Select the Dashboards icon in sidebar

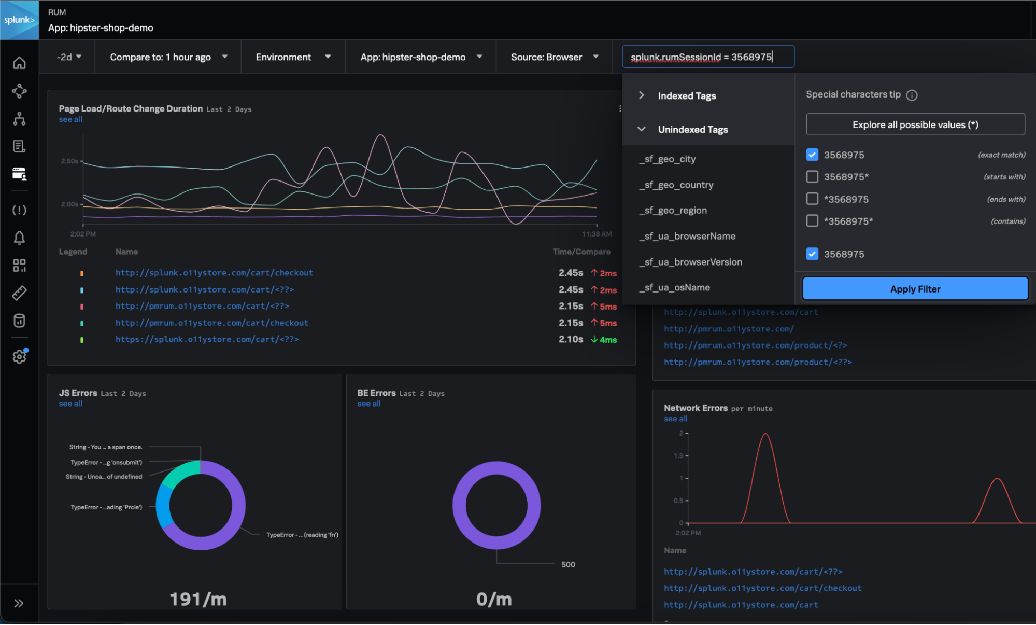[20, 265]
